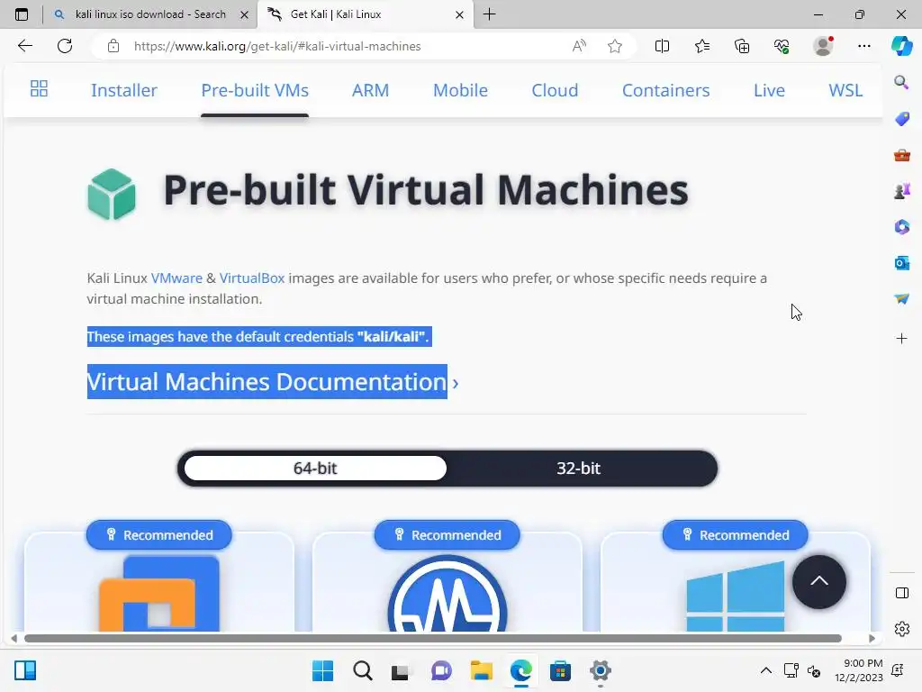Open Chat from the taskbar

coord(441,670)
